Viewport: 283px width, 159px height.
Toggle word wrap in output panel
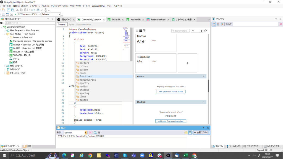[99, 132]
